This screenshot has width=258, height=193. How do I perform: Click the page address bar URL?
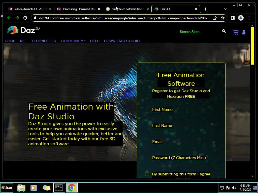pyautogui.click(x=124, y=18)
